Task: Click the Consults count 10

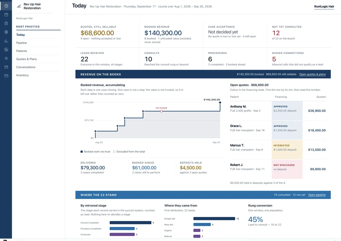Action: point(148,59)
